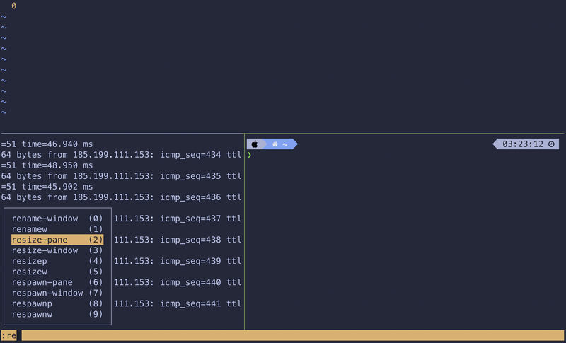Click the Apple logo prompt segment
566x343 pixels.
pyautogui.click(x=255, y=144)
